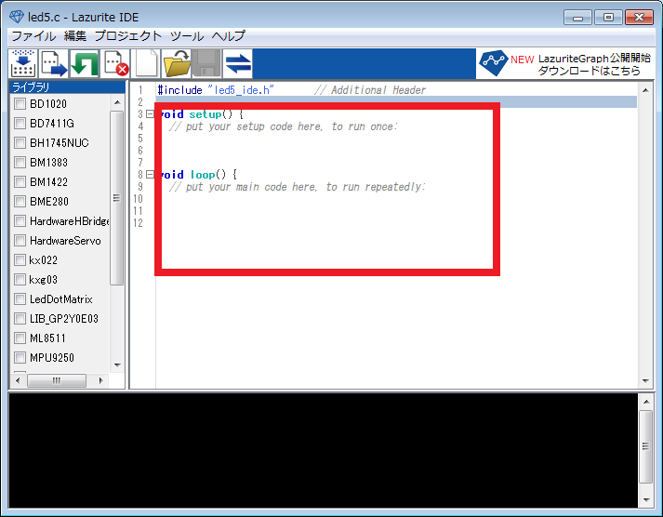
Task: Open the ファイル menu
Action: 33,36
